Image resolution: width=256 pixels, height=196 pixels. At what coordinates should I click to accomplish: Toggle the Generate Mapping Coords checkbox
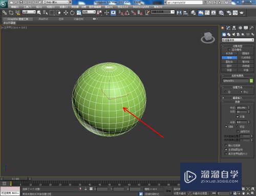[226, 150]
